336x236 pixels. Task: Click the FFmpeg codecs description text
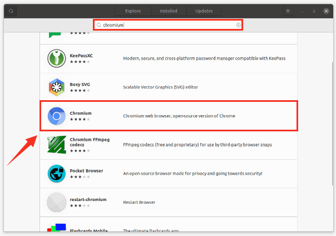(197, 145)
